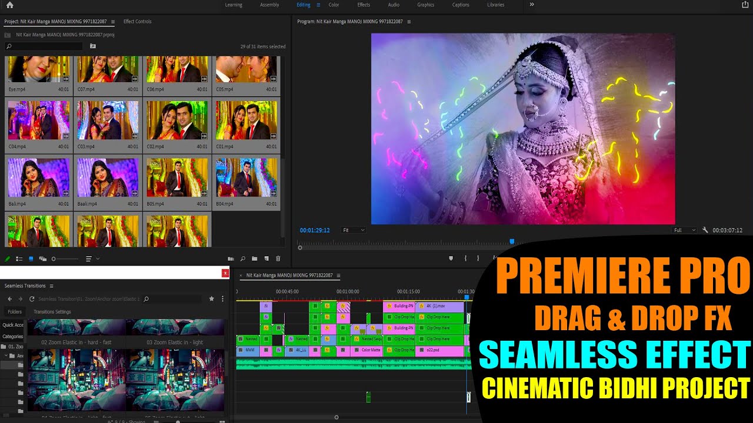Image resolution: width=753 pixels, height=423 pixels.
Task: Click the Find icon in project panel
Action: coord(242,258)
